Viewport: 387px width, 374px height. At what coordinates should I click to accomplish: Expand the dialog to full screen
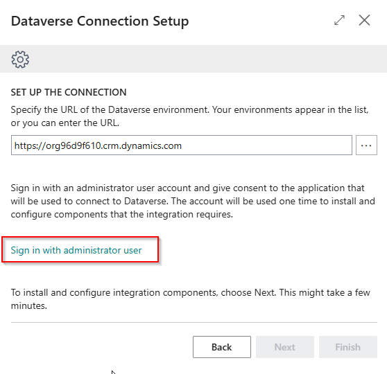coord(339,20)
